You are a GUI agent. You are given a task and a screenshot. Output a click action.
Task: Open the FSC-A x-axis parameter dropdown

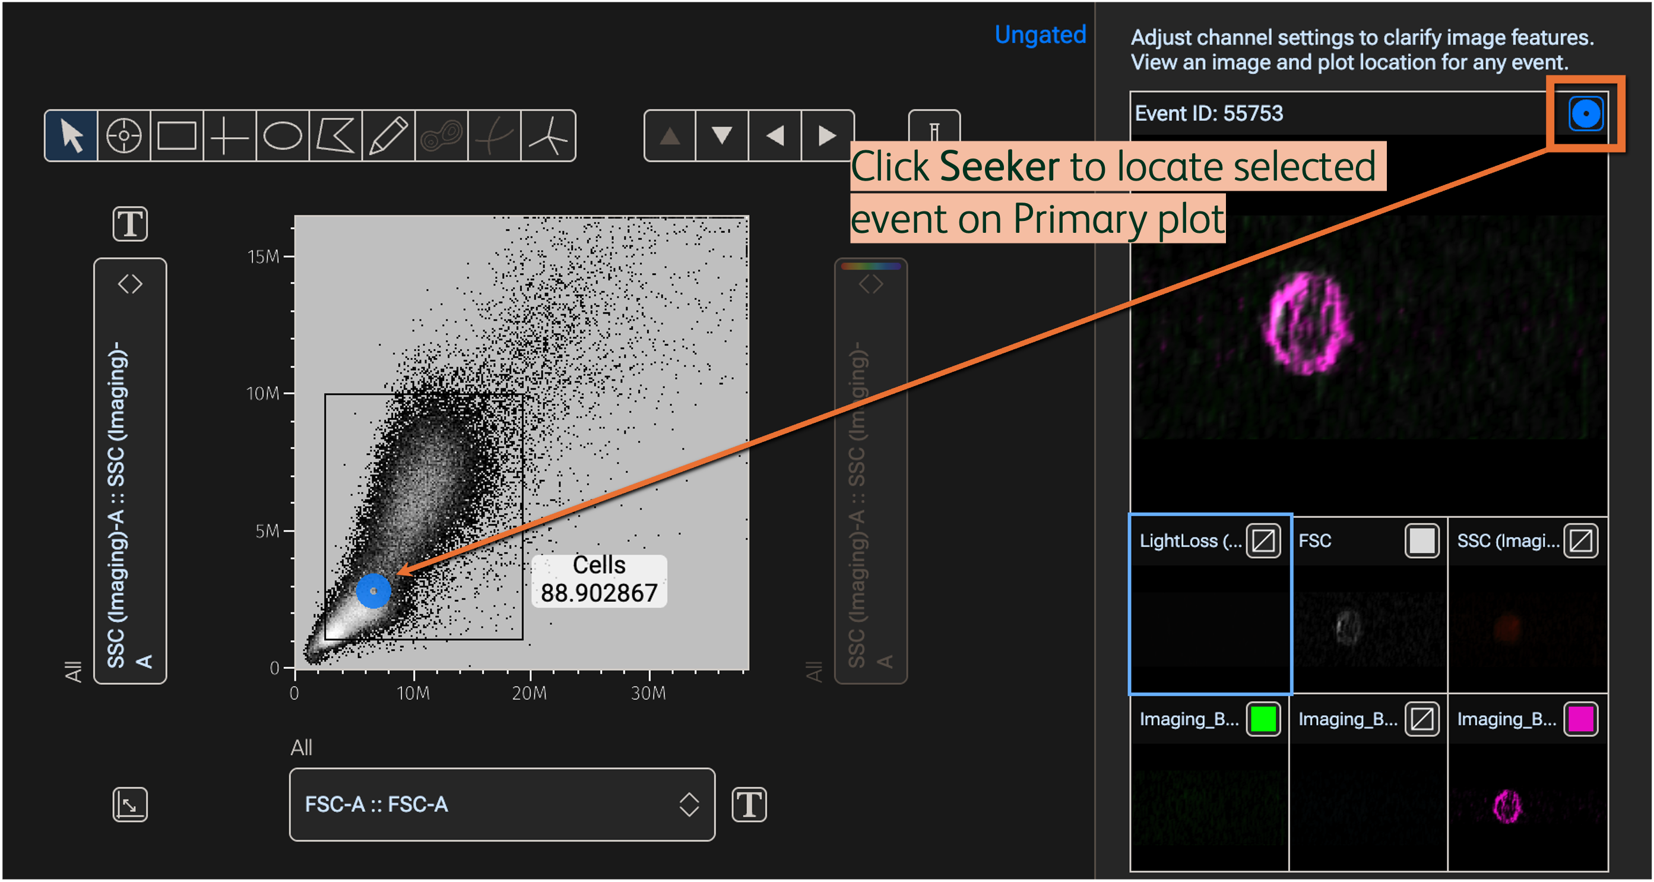point(502,804)
